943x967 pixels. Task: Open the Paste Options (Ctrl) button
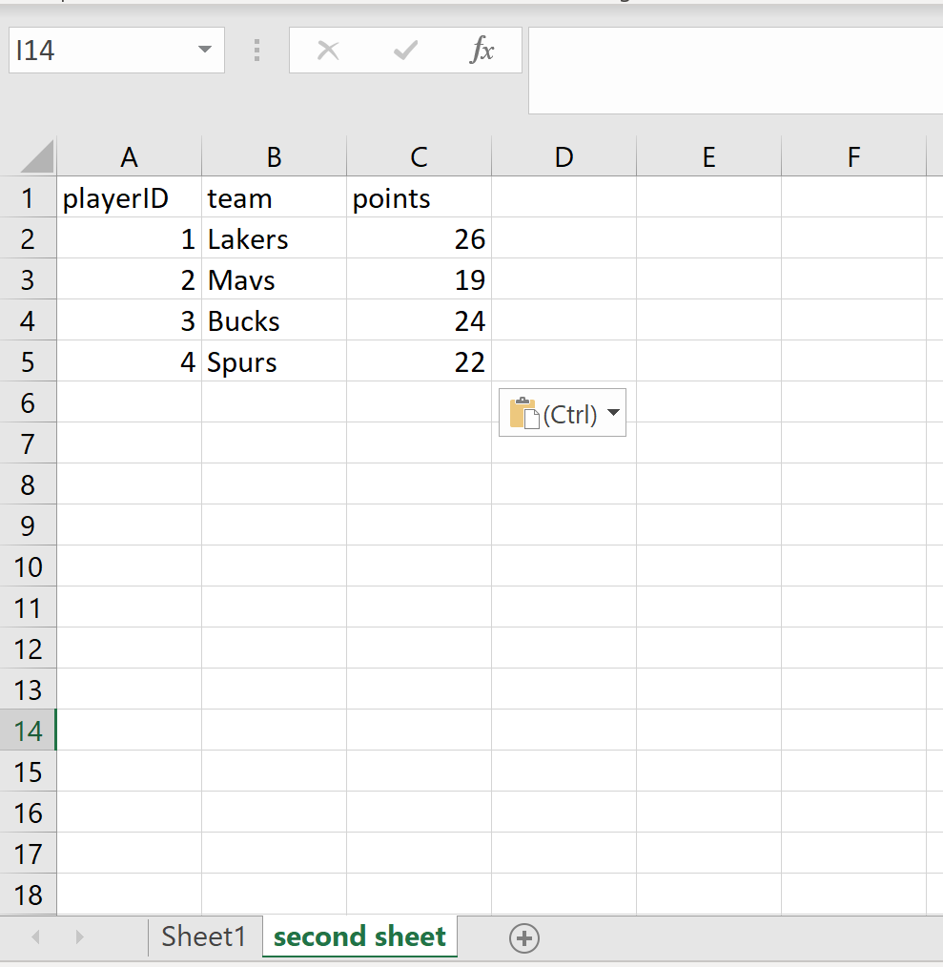[x=563, y=413]
